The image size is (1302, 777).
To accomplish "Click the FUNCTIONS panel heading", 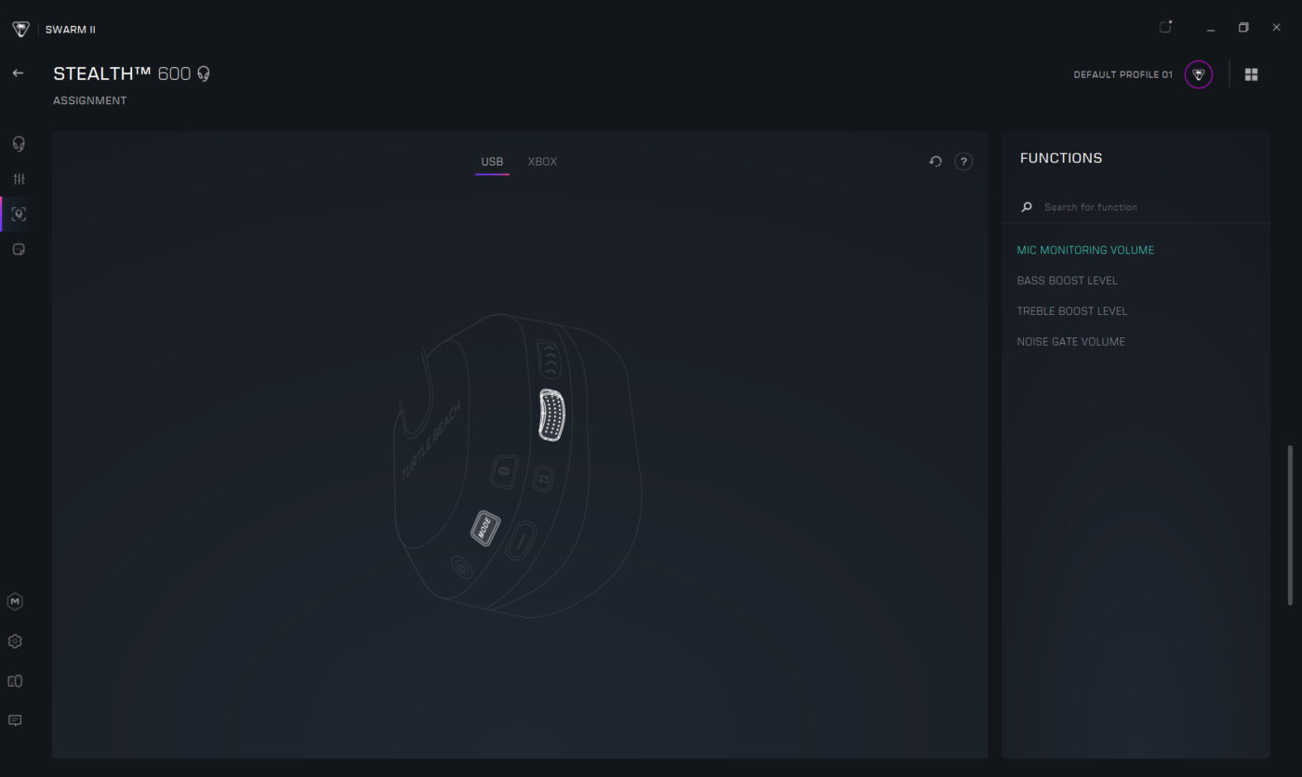I will [1061, 158].
